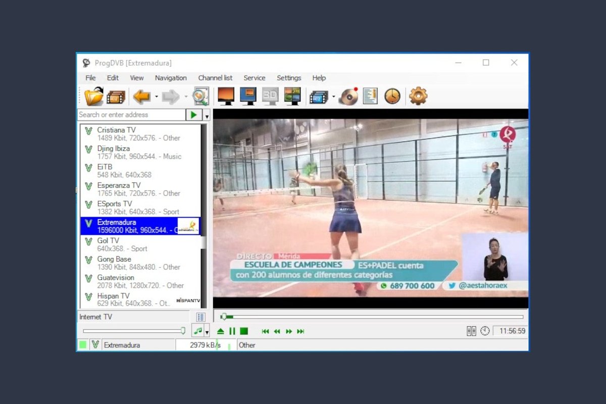
Task: Open the Navigation menu
Action: pos(171,78)
